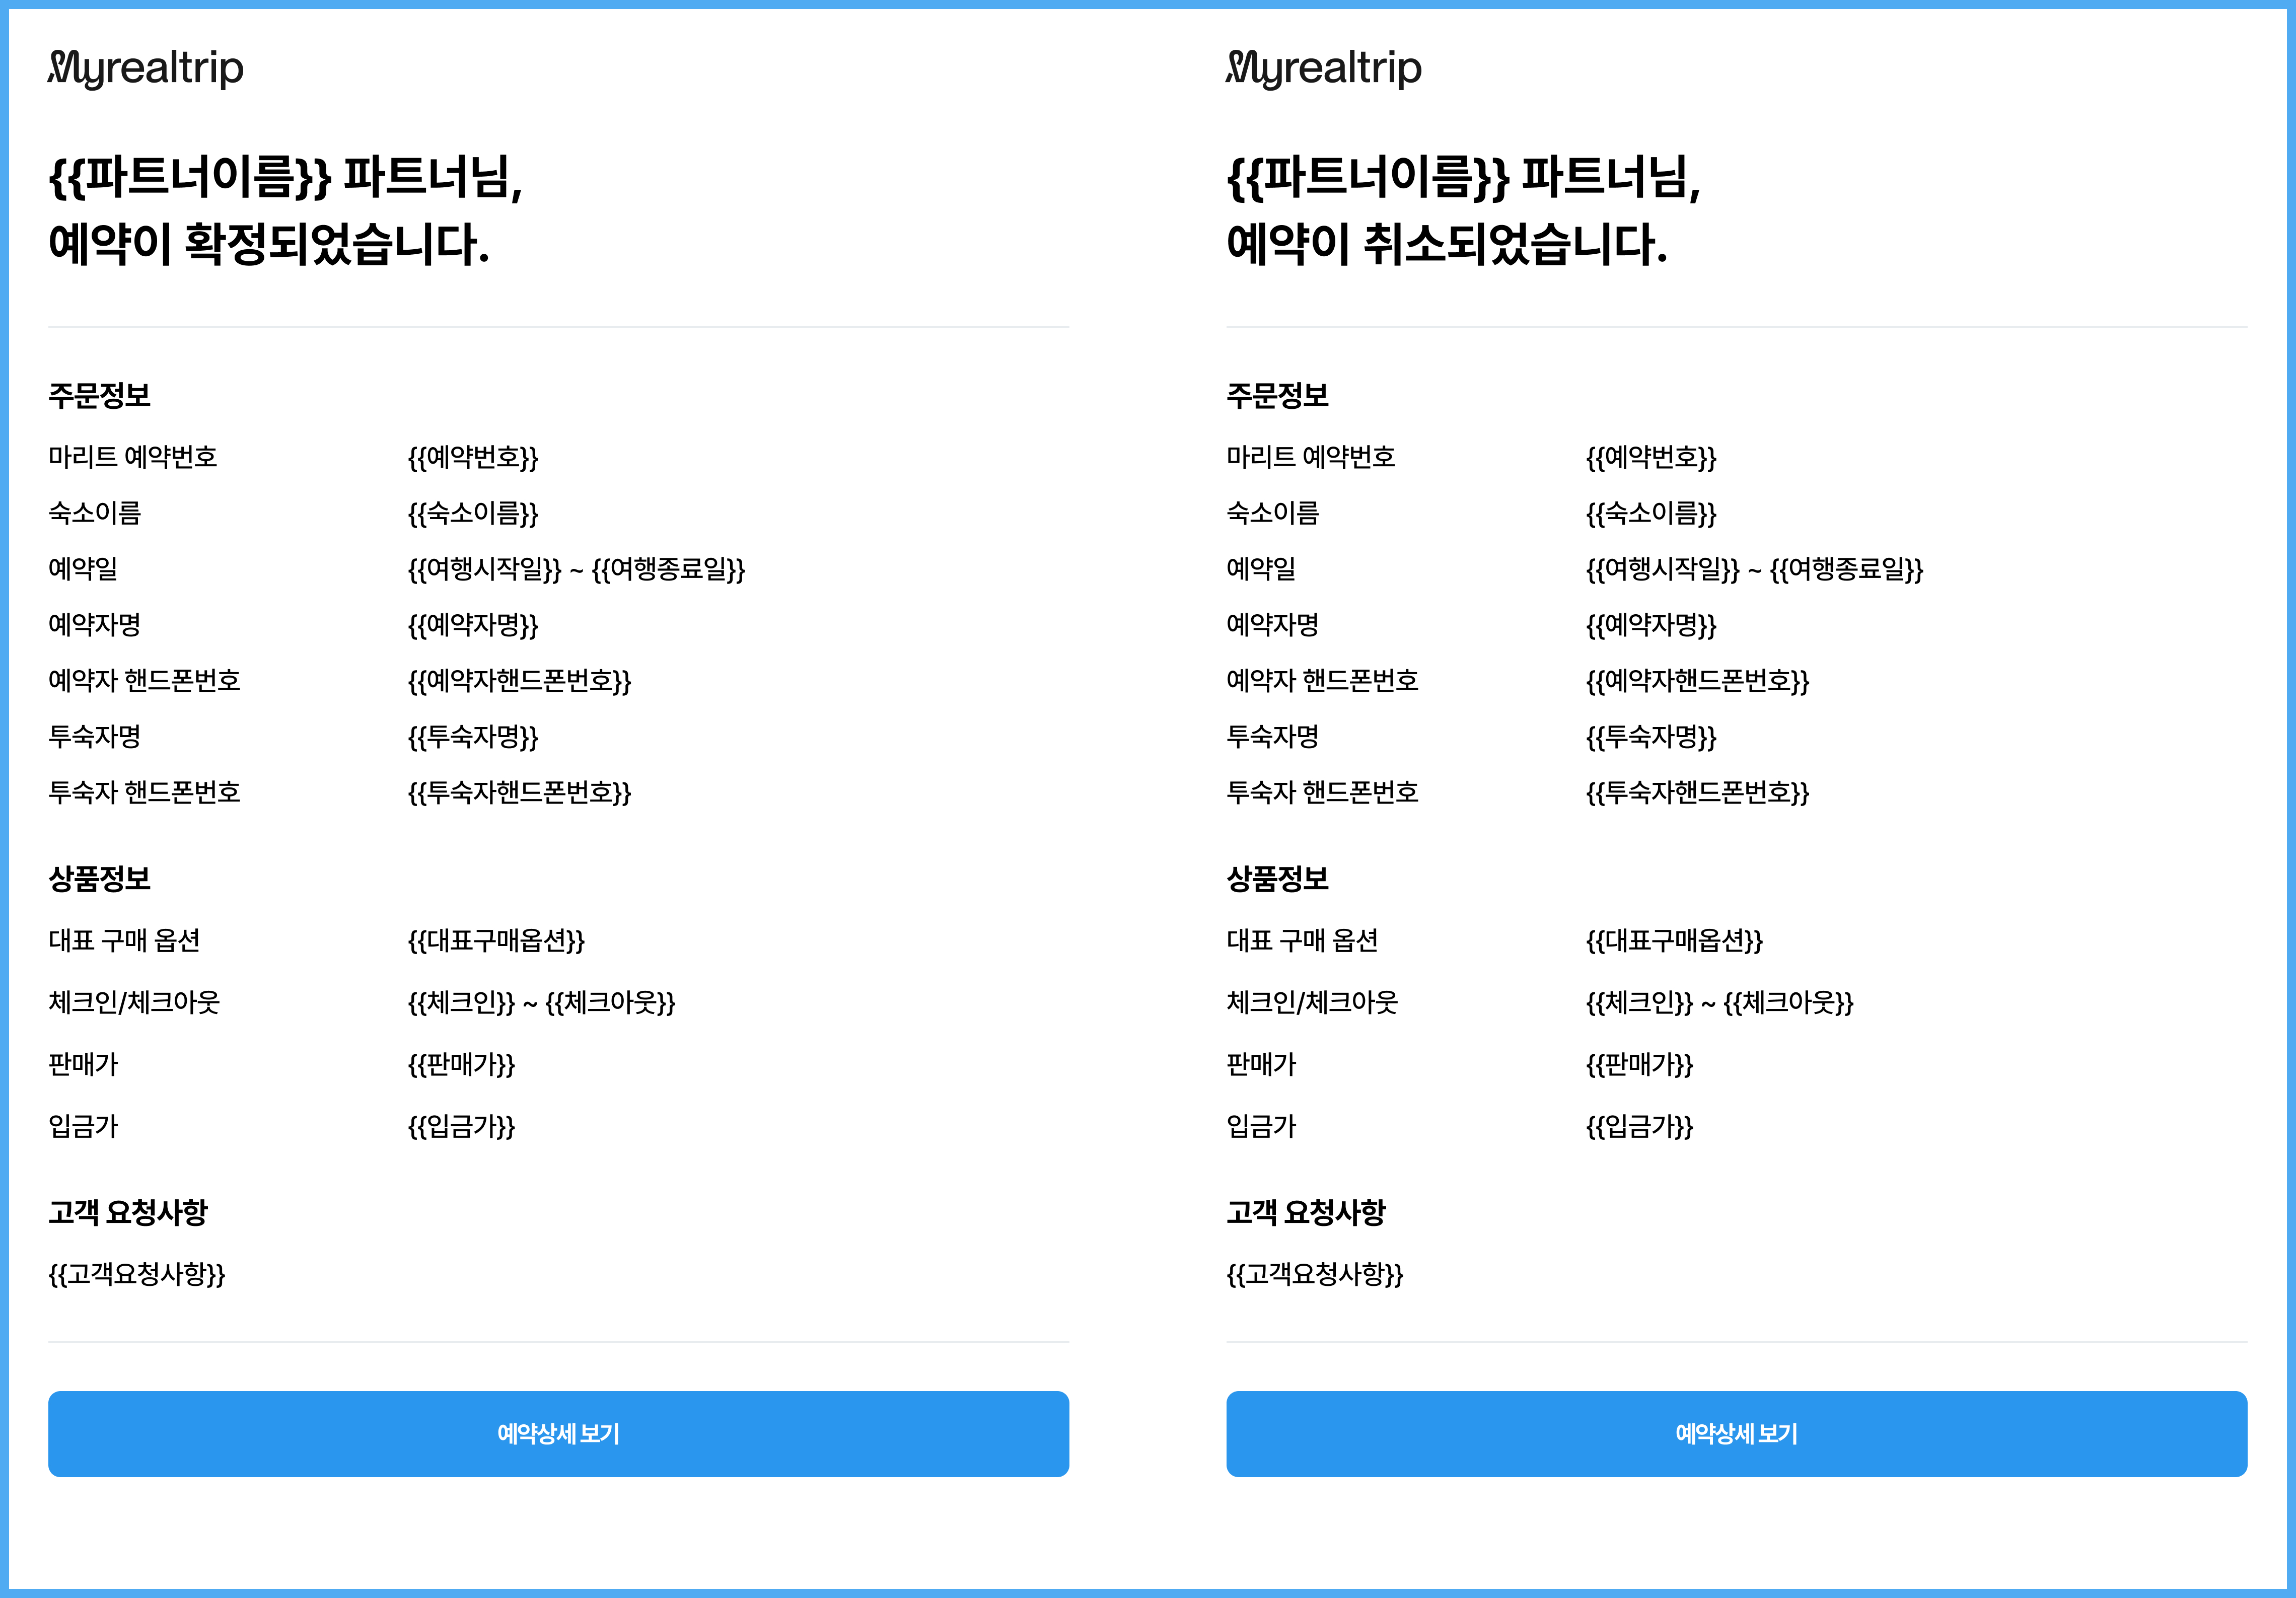Select {{예약번호}} placeholder in the confirmed email

473,458
